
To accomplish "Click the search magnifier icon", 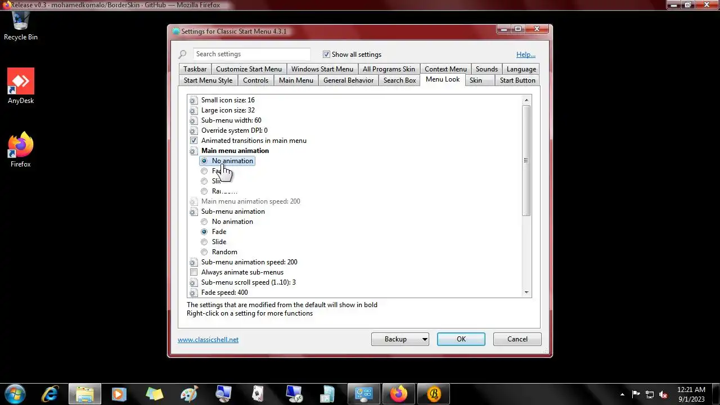I will point(182,55).
